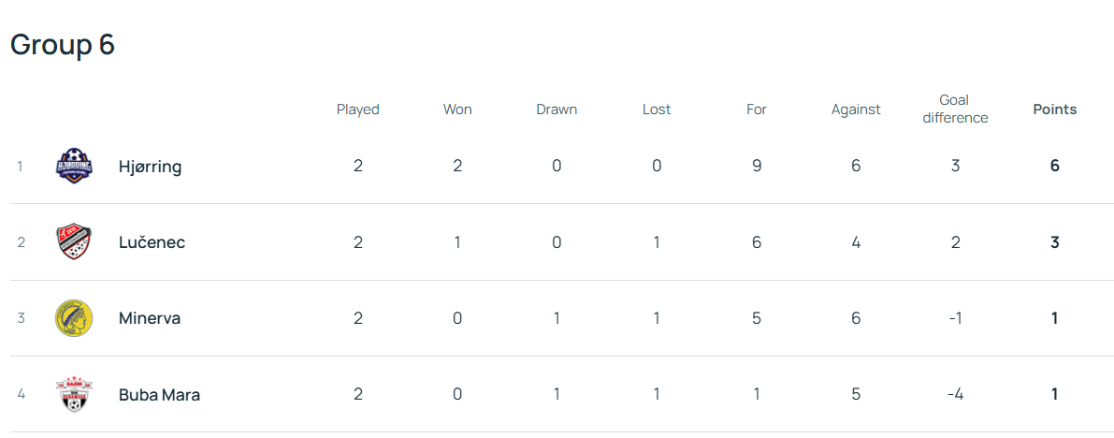Click the Hjørring team crest icon
The width and height of the screenshot is (1114, 438).
click(x=74, y=166)
